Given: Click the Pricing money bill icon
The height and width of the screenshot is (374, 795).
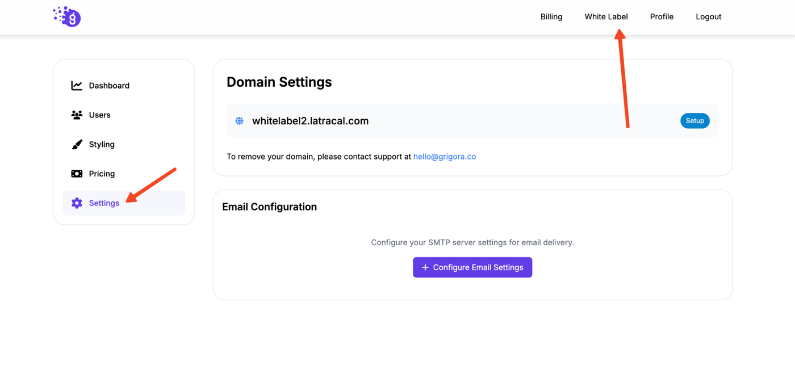Looking at the screenshot, I should pos(77,174).
